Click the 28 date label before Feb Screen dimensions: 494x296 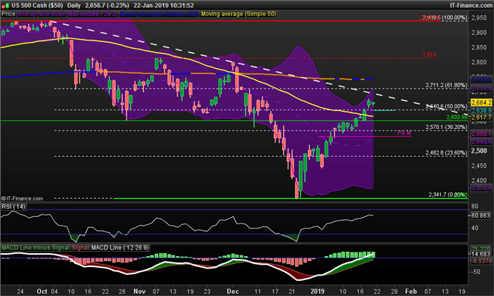pos(394,292)
